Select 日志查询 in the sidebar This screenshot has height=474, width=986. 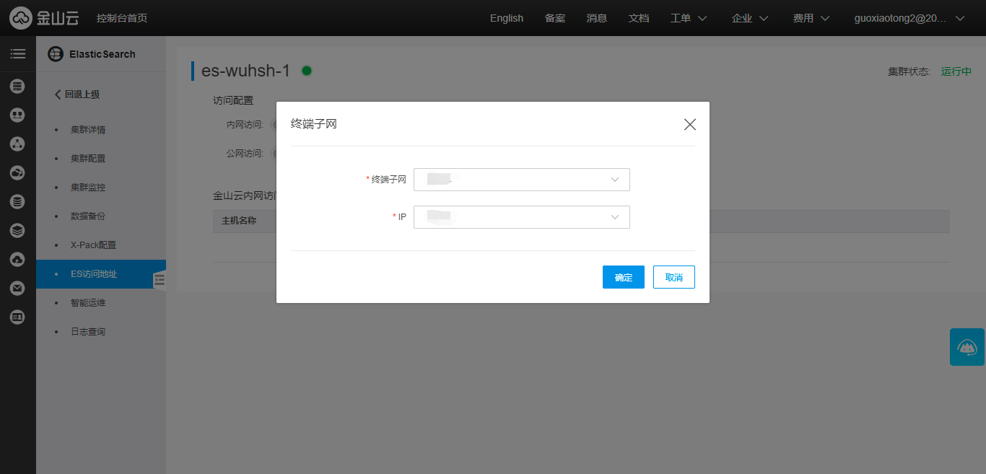pos(88,332)
